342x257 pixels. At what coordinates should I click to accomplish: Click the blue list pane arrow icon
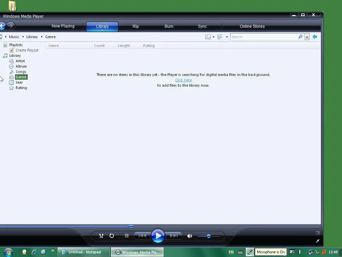315,37
